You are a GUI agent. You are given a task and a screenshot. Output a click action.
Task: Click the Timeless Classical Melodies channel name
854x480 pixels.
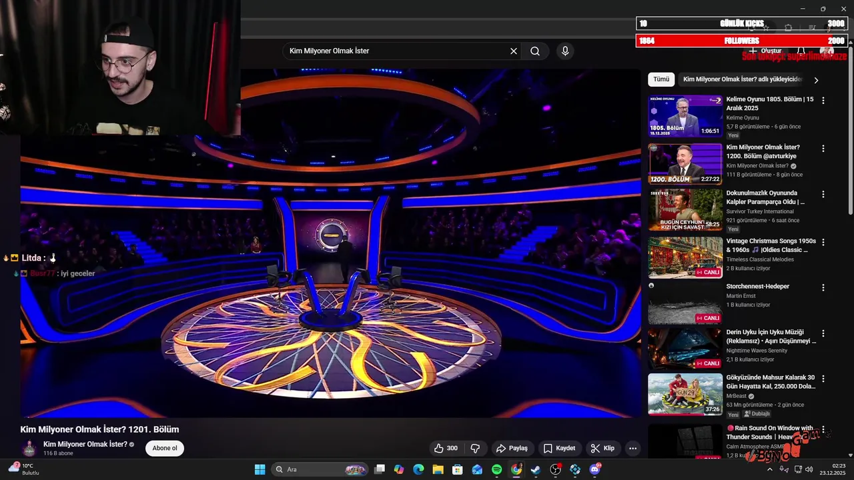coord(760,259)
